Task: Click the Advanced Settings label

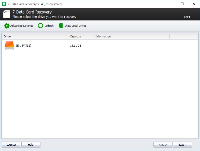Action: point(22,26)
